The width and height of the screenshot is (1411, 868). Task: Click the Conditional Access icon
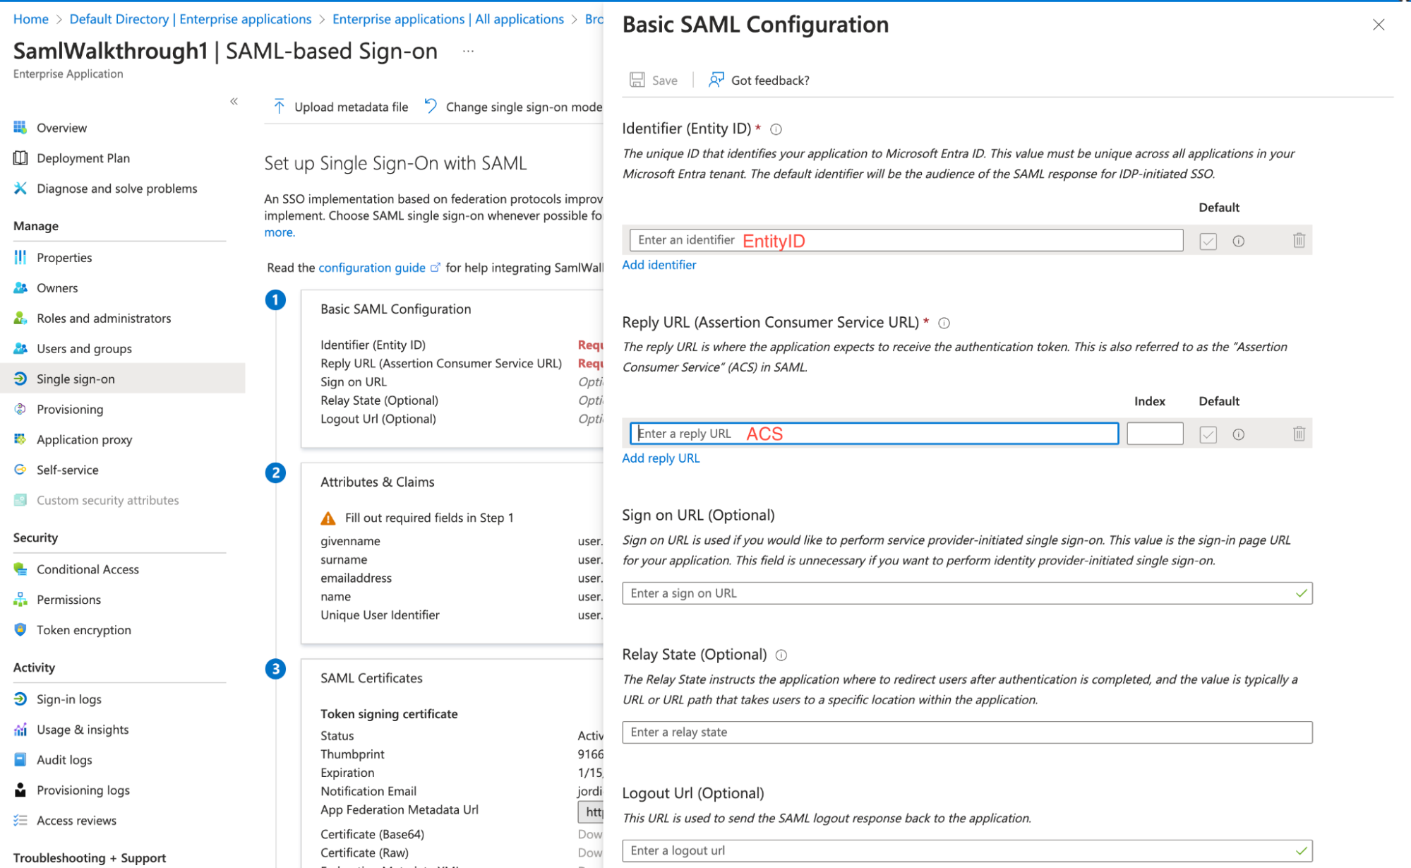point(20,569)
